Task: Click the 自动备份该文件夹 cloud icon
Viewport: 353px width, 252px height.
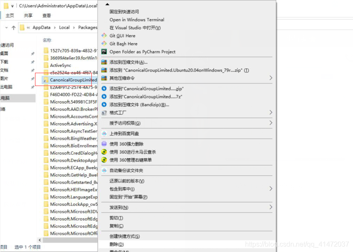Action: 104,170
